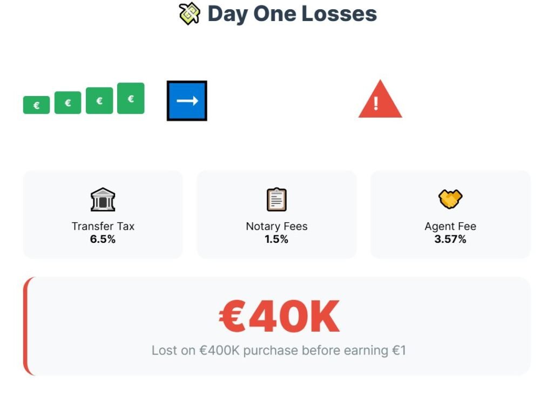The image size is (553, 403).
Task: Click the 3.57% agent fee value
Action: 450,239
